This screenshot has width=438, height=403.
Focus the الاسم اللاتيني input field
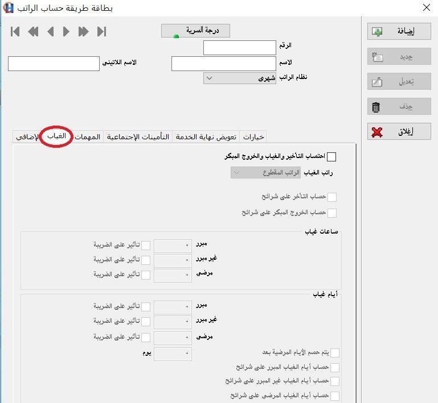[x=54, y=64]
